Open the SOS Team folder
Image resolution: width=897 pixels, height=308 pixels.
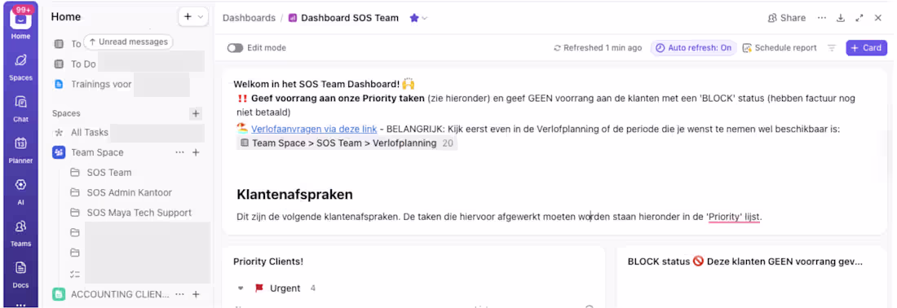pyautogui.click(x=108, y=173)
